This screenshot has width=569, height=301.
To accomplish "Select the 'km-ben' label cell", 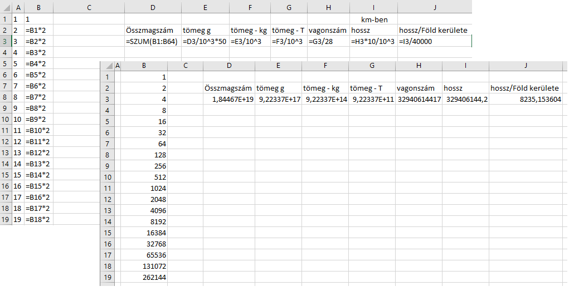I will click(x=373, y=19).
